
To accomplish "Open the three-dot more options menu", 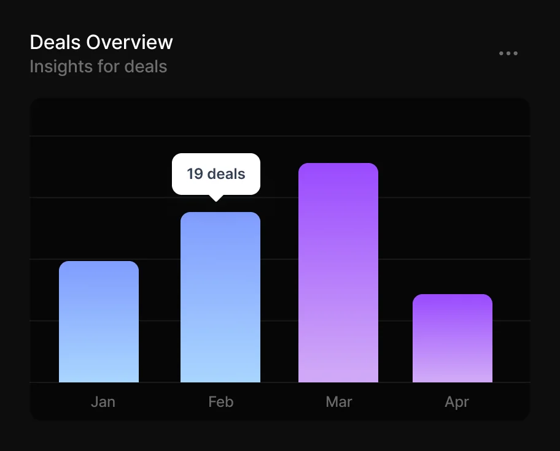I will point(508,53).
